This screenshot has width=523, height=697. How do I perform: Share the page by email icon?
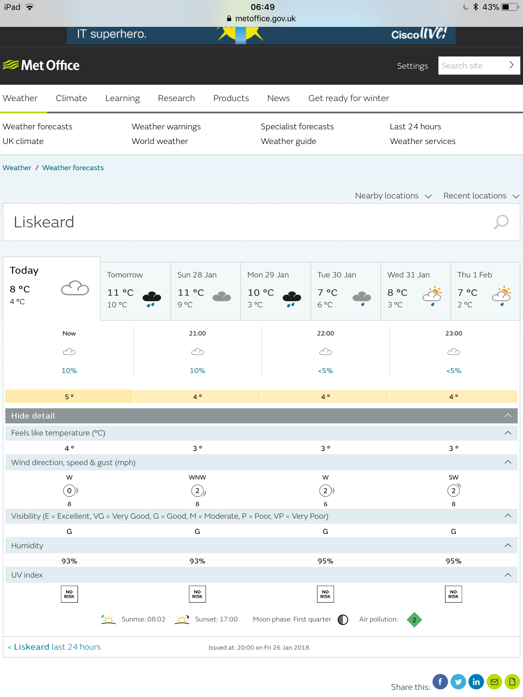point(494,682)
